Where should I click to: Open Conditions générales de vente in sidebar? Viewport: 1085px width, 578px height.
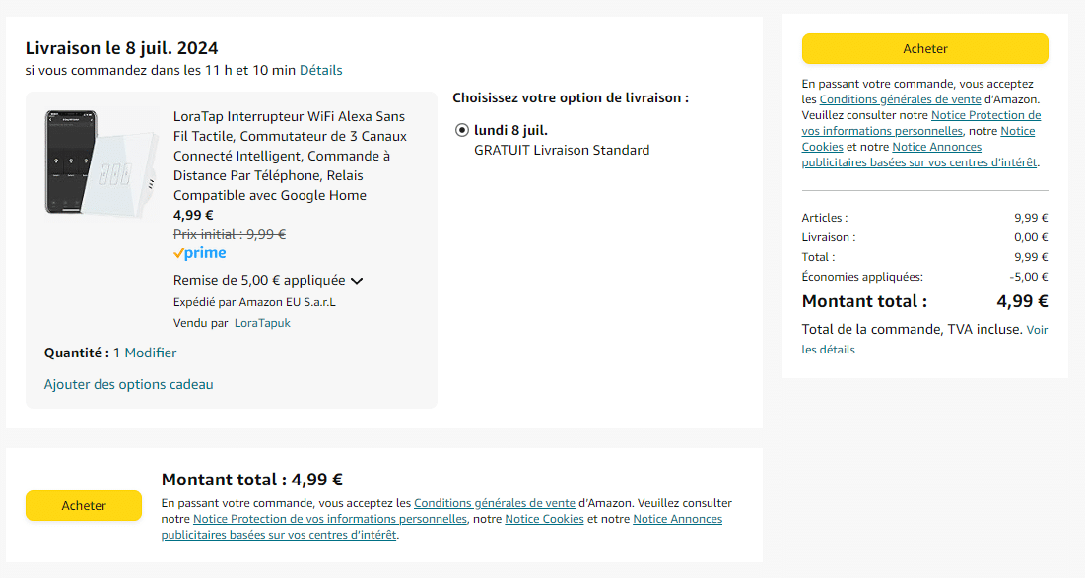[x=900, y=99]
